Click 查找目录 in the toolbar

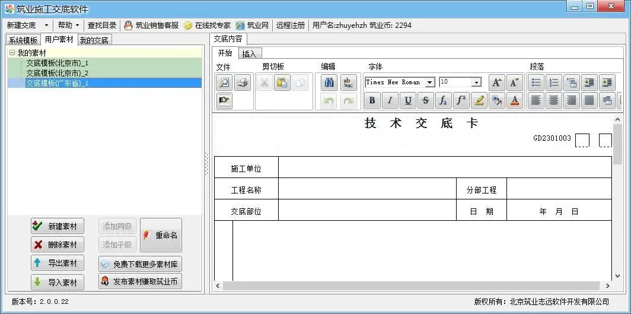point(102,26)
